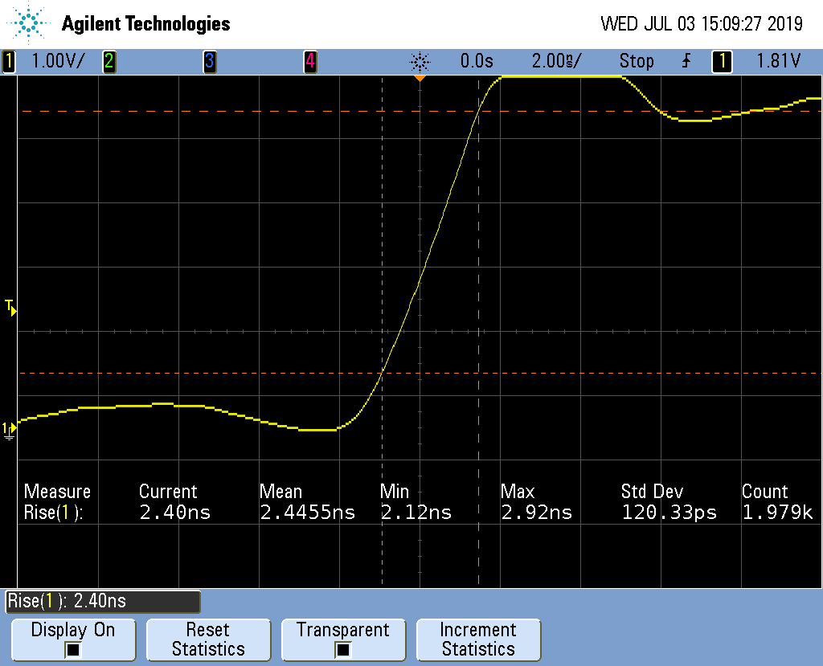Image resolution: width=823 pixels, height=666 pixels.
Task: Select the channel 3 blue badge
Action: pos(209,61)
